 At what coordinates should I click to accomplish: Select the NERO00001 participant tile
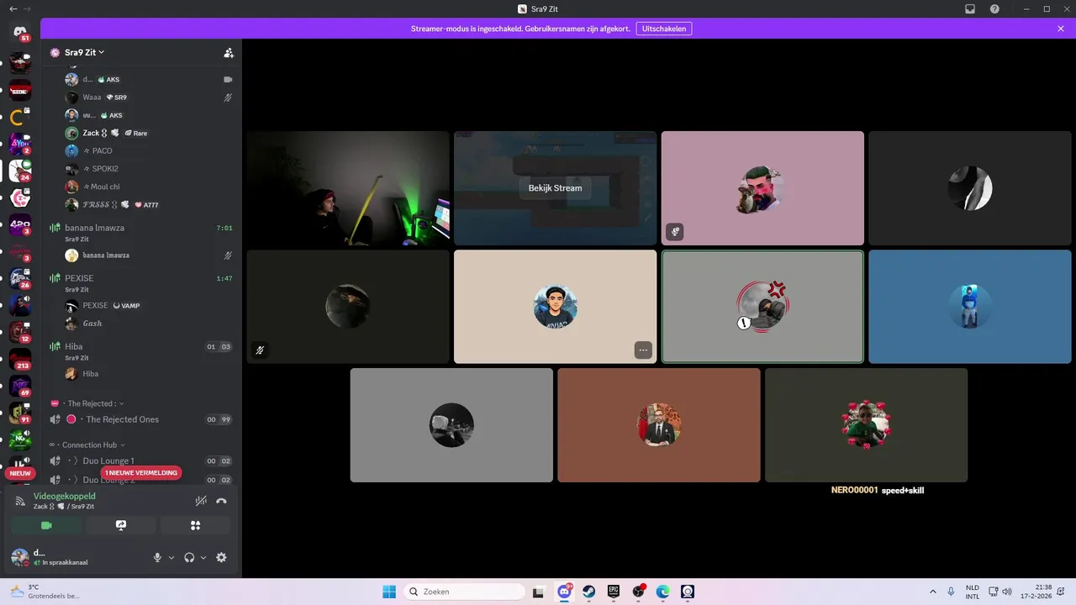[866, 425]
